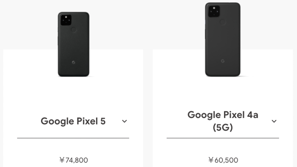
Task: Click the Google Pixel 4a (5G) phone image
Action: coord(223,40)
